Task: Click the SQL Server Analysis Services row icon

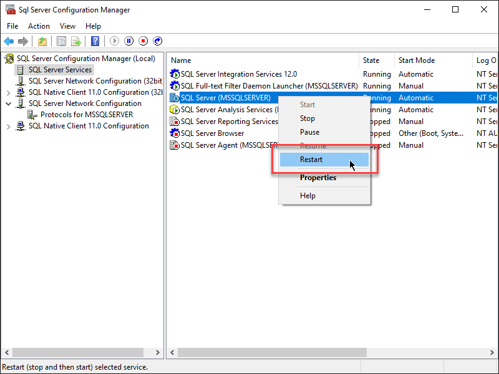Action: [175, 110]
